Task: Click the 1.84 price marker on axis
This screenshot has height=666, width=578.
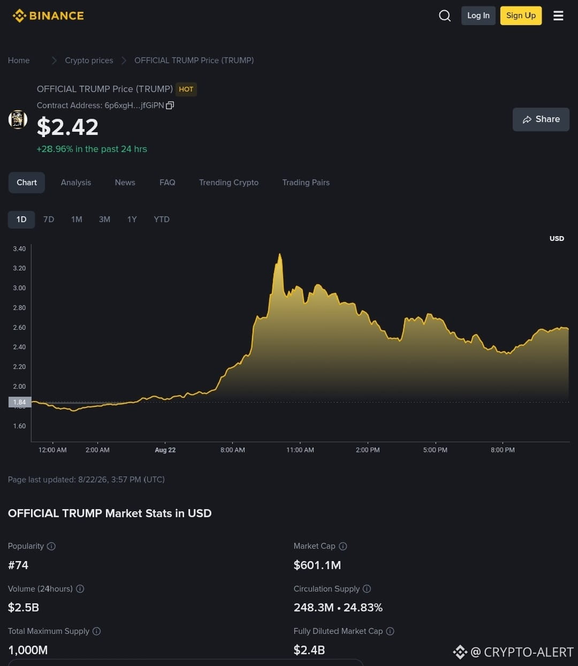Action: coord(20,402)
